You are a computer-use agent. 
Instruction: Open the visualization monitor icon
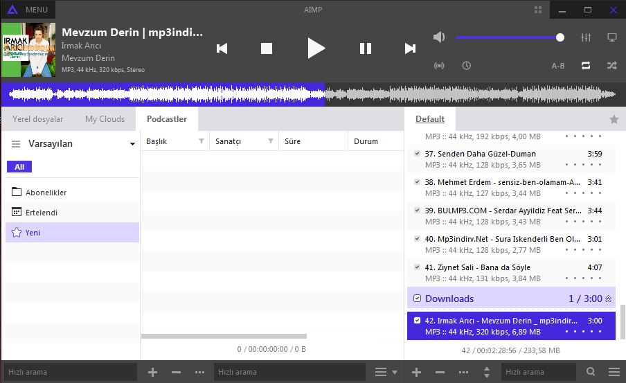[612, 37]
